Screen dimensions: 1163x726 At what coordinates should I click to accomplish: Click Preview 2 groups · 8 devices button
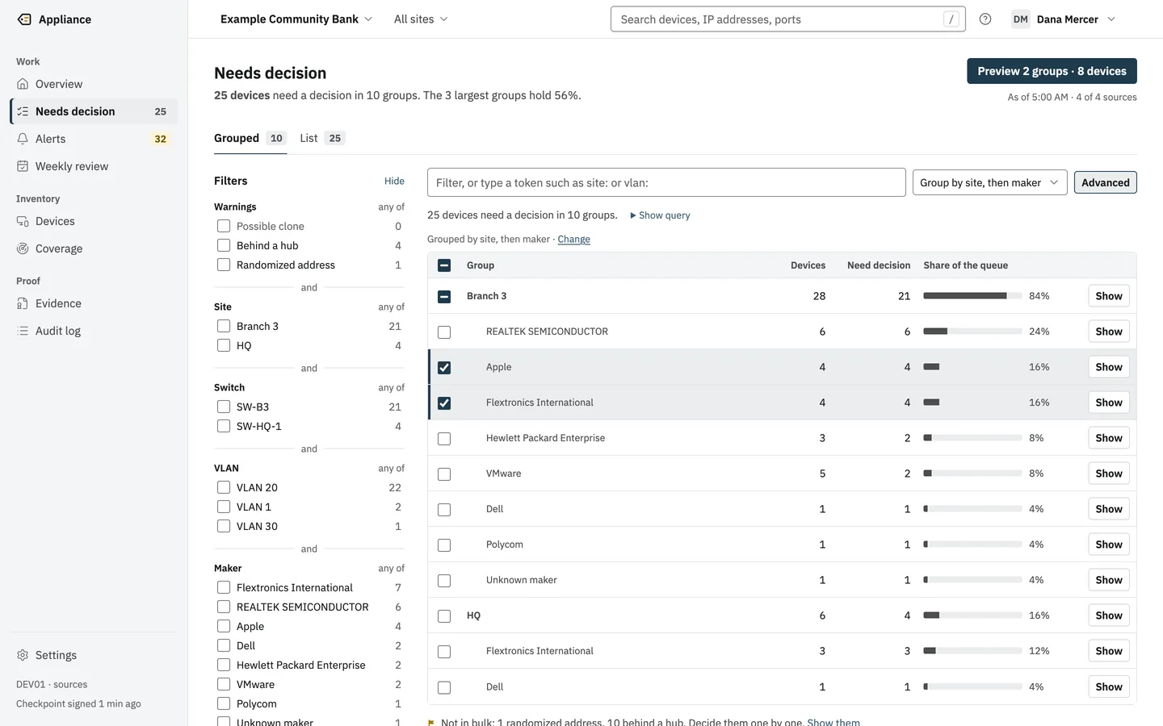point(1052,71)
